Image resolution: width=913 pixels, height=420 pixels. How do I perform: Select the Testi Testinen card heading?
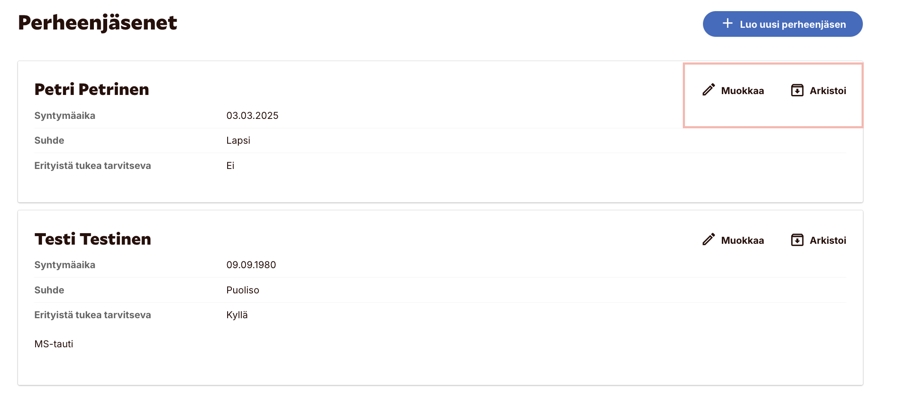[93, 239]
